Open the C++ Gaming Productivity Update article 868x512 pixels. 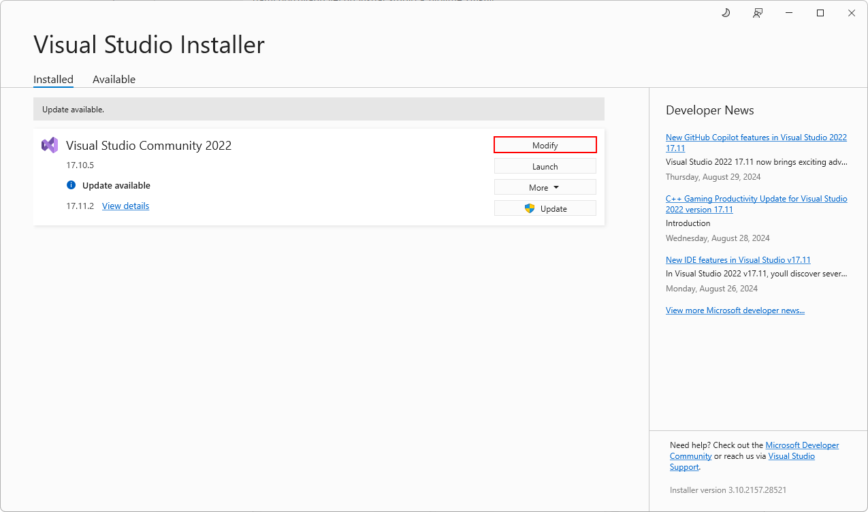point(756,204)
